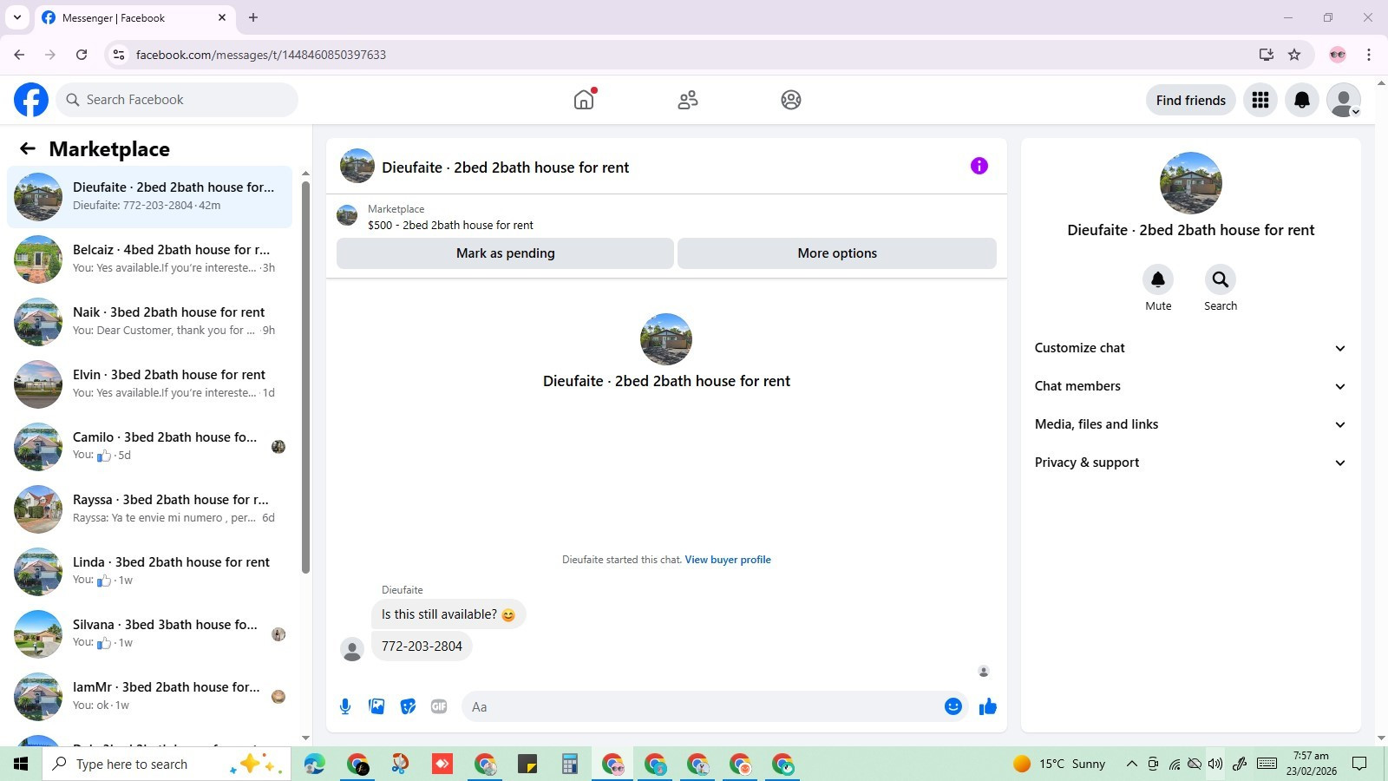The height and width of the screenshot is (781, 1388).
Task: Open the Elvin 3bed 2bath conversation
Action: pyautogui.click(x=150, y=384)
